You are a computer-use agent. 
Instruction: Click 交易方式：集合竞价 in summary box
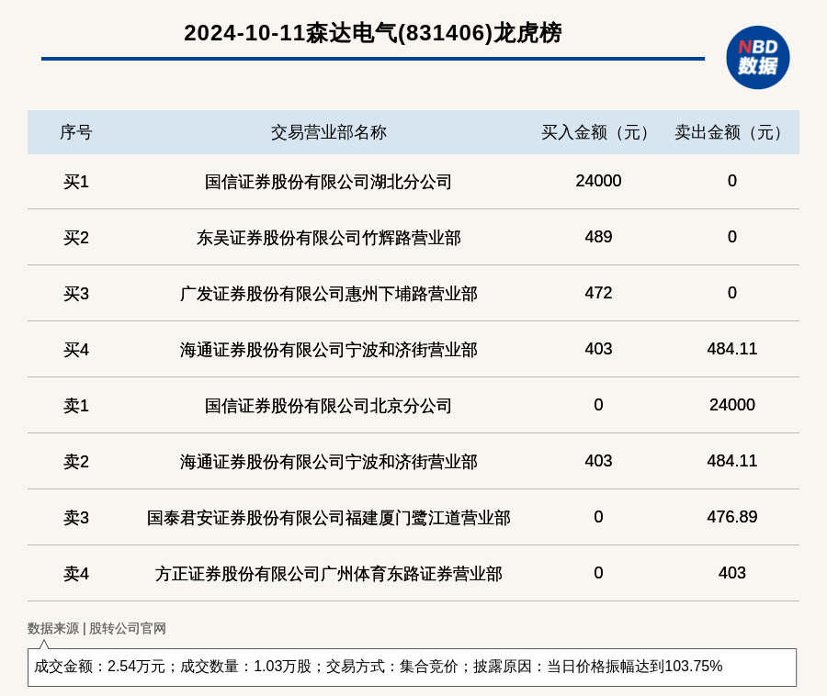[x=391, y=667]
